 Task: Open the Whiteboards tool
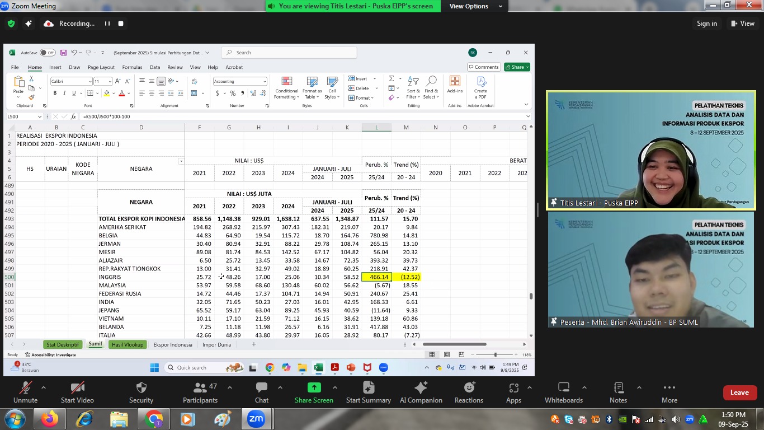(563, 388)
